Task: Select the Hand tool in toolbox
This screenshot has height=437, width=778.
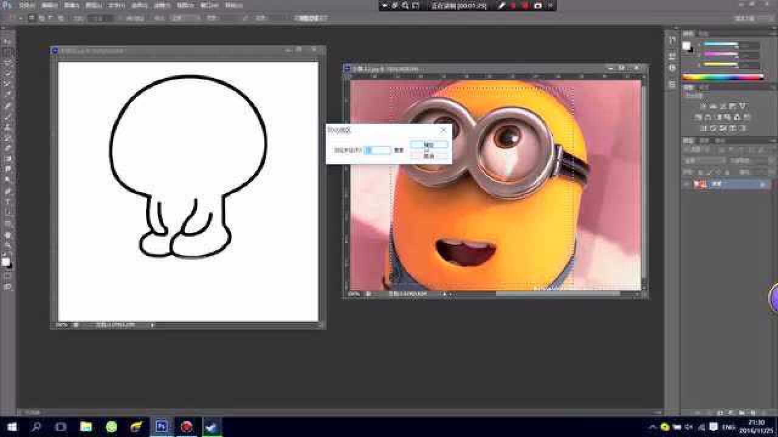Action: [x=8, y=234]
